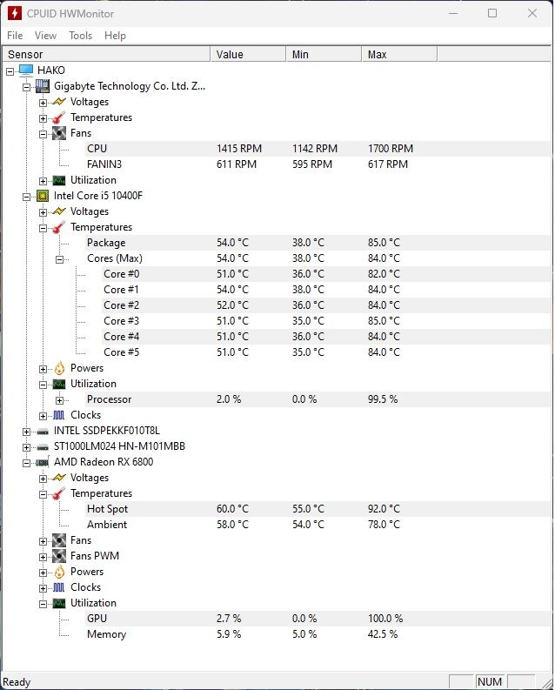Click the waveform icon beside CPU Clocks
Image resolution: width=555 pixels, height=690 pixels.
click(x=59, y=415)
